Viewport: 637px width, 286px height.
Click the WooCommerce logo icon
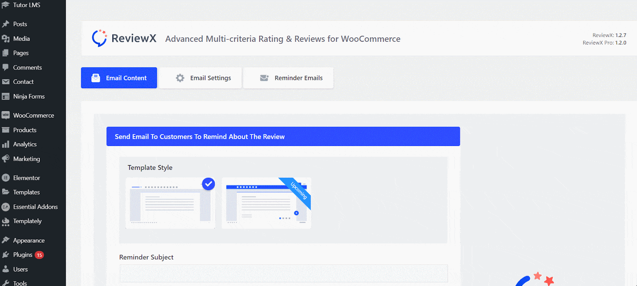tap(6, 115)
